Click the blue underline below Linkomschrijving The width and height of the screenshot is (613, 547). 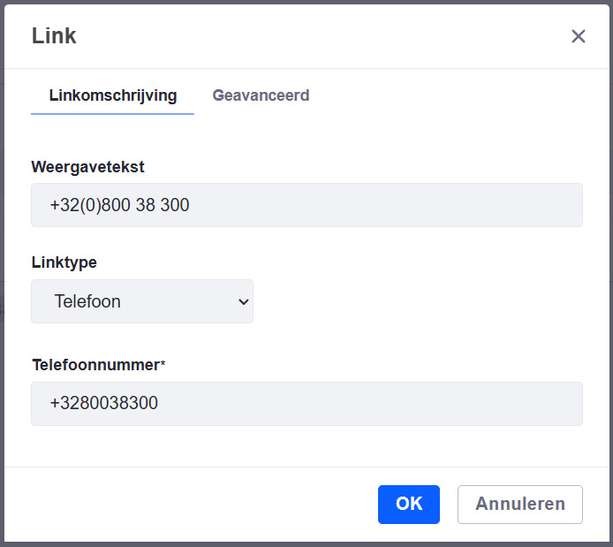click(112, 113)
